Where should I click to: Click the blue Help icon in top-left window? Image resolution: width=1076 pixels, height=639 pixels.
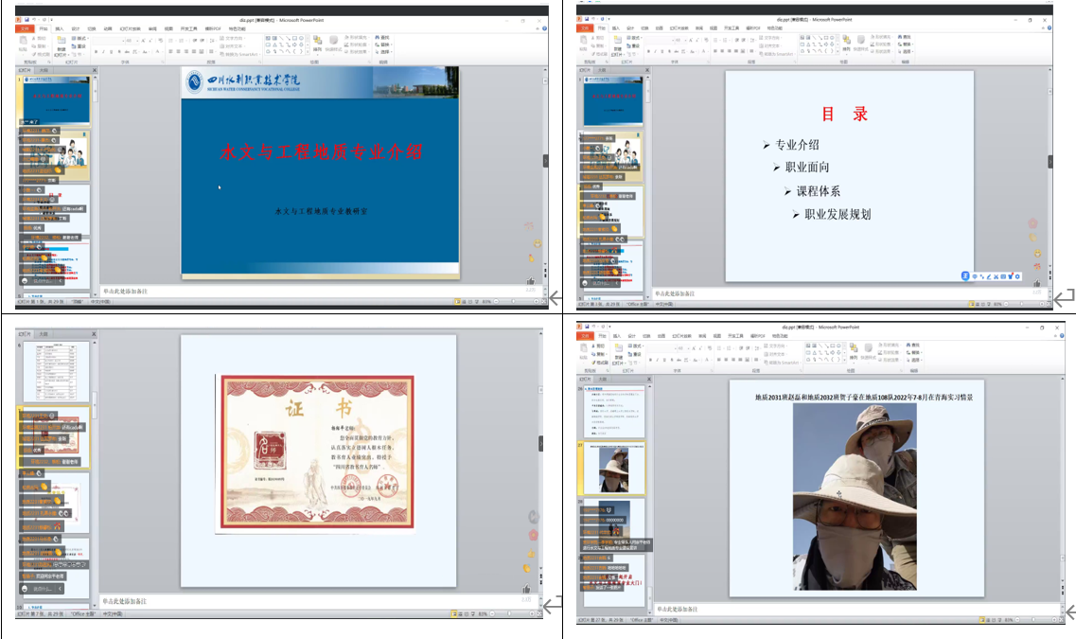coord(543,29)
